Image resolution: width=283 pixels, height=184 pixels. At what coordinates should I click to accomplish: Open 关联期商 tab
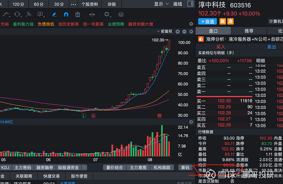click(24, 176)
